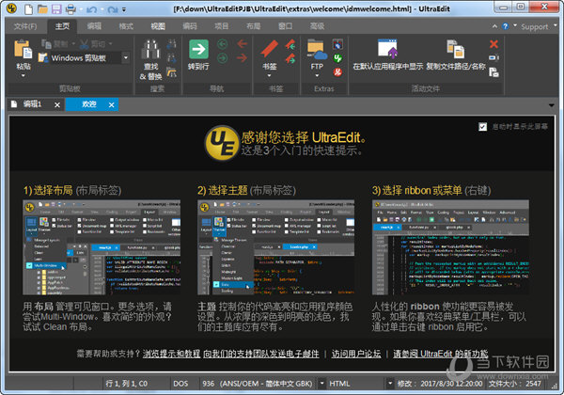Open encoding dropdown next to 936 ANSI/OEM
The image size is (564, 395).
pyautogui.click(x=322, y=383)
